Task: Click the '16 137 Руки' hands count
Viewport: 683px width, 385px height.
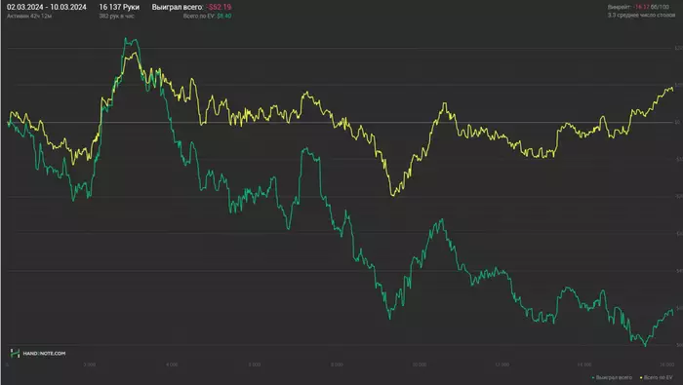Action: [119, 7]
